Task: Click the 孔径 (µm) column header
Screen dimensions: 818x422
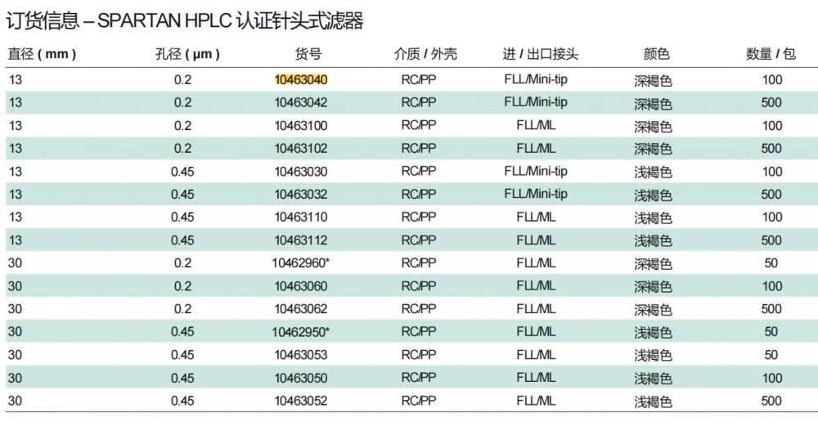Action: pyautogui.click(x=187, y=55)
